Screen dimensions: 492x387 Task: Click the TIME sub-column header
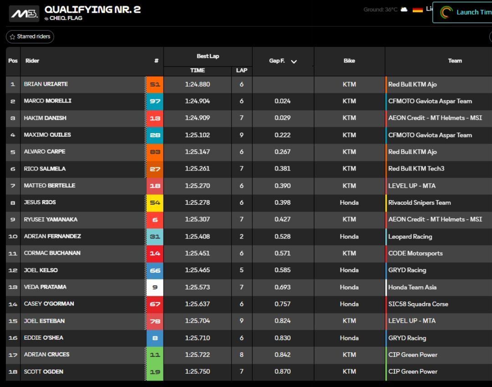(197, 70)
